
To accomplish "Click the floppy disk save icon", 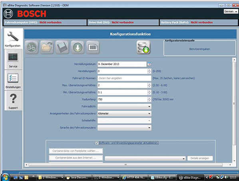I will click(62, 48).
